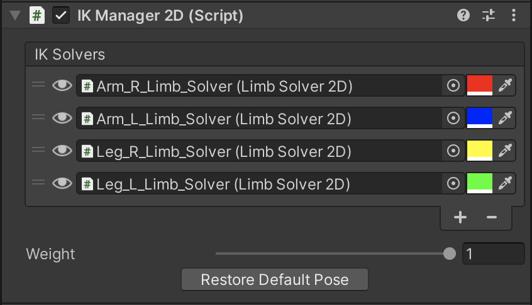Click object picker for Leg_L_Limb_Solver

pos(453,184)
